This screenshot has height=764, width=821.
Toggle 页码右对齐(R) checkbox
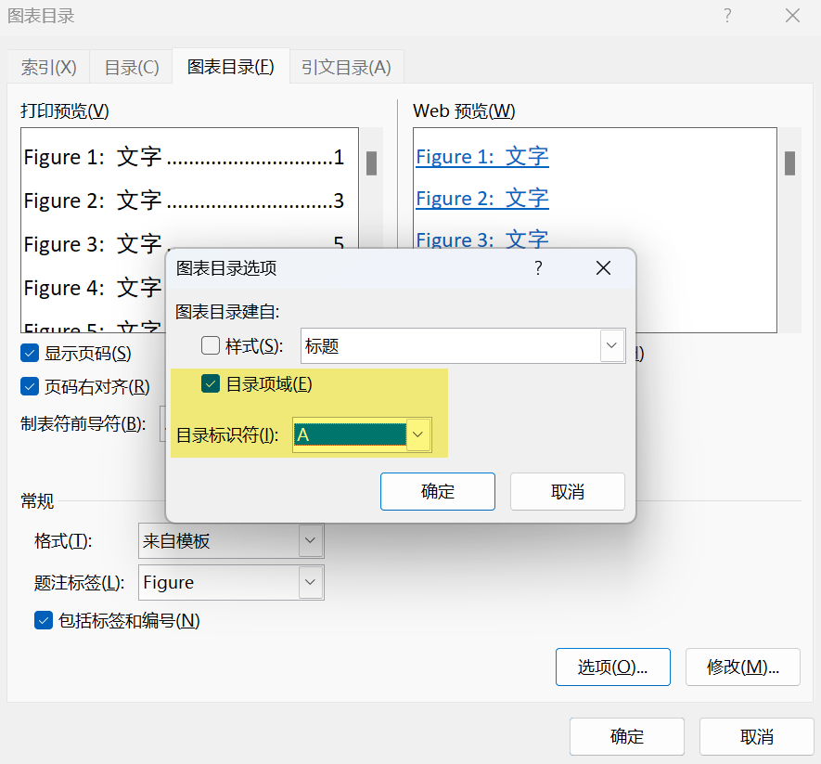click(x=30, y=387)
